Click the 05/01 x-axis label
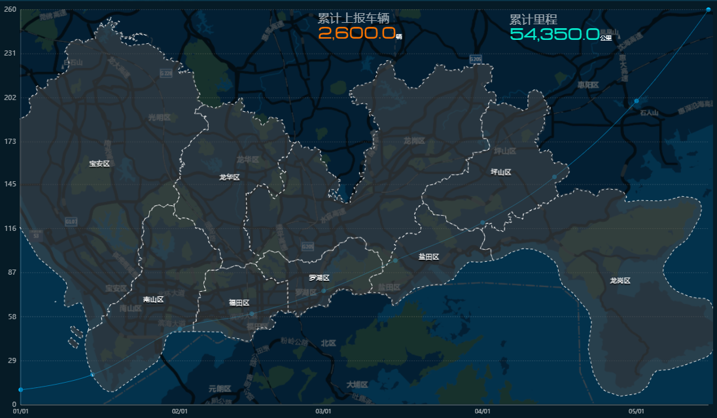 click(x=636, y=411)
